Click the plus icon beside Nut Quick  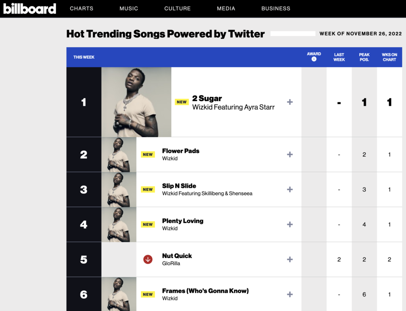(x=290, y=259)
